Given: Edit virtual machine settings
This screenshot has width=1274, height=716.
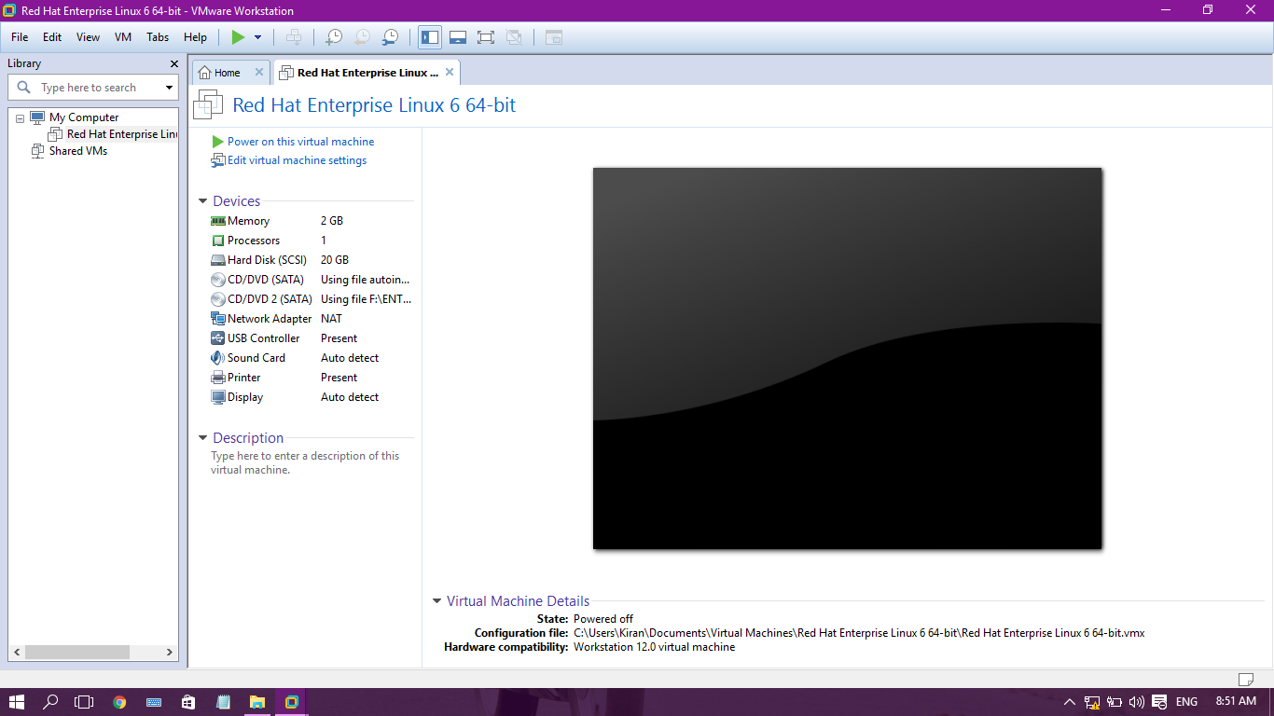Looking at the screenshot, I should [x=297, y=160].
